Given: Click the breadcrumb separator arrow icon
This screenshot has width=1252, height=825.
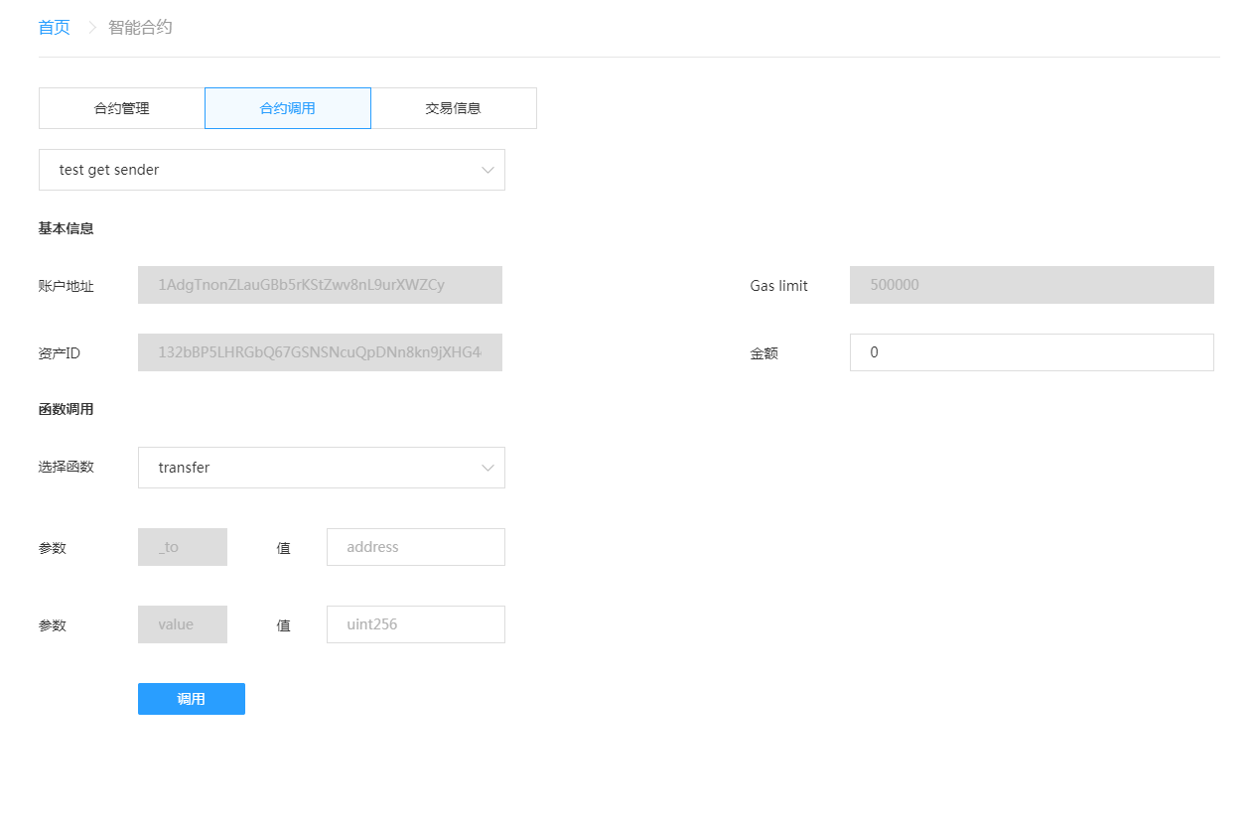Looking at the screenshot, I should (x=91, y=28).
